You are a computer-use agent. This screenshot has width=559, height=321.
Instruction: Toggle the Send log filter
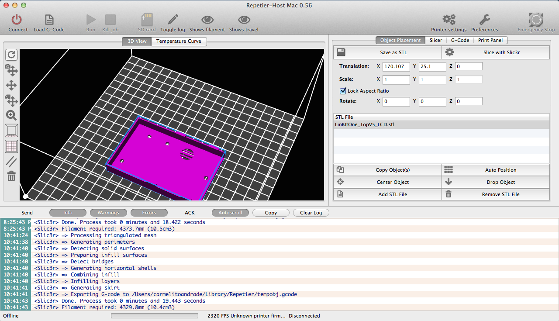[x=27, y=213]
